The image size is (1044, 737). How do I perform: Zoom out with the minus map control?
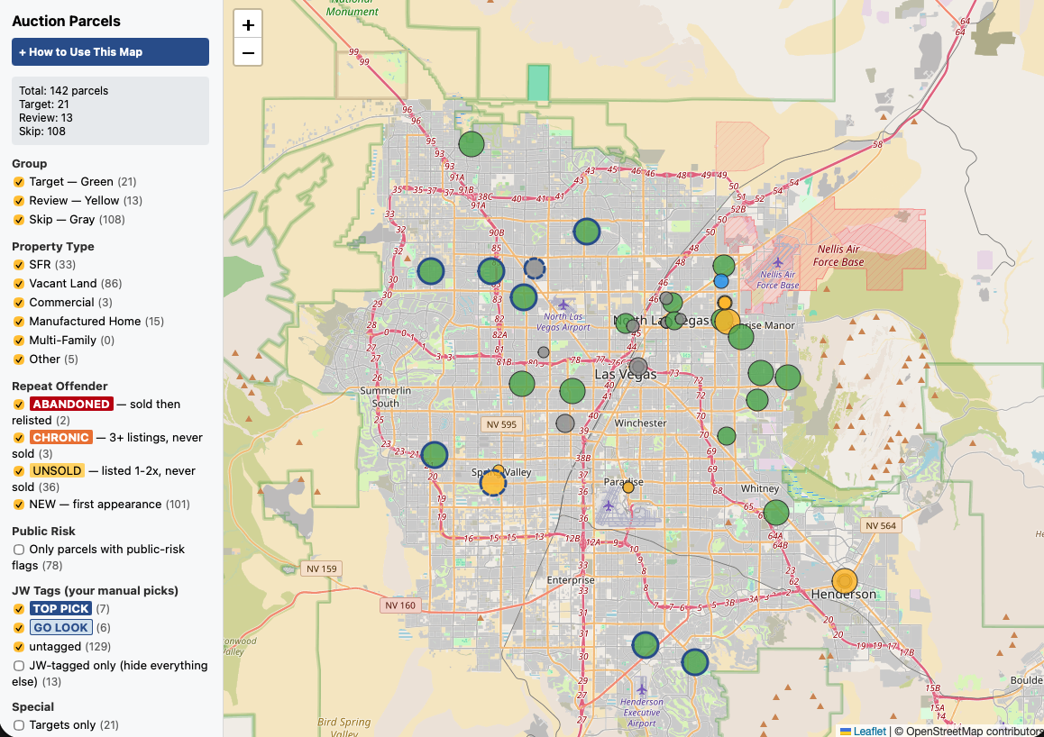248,52
